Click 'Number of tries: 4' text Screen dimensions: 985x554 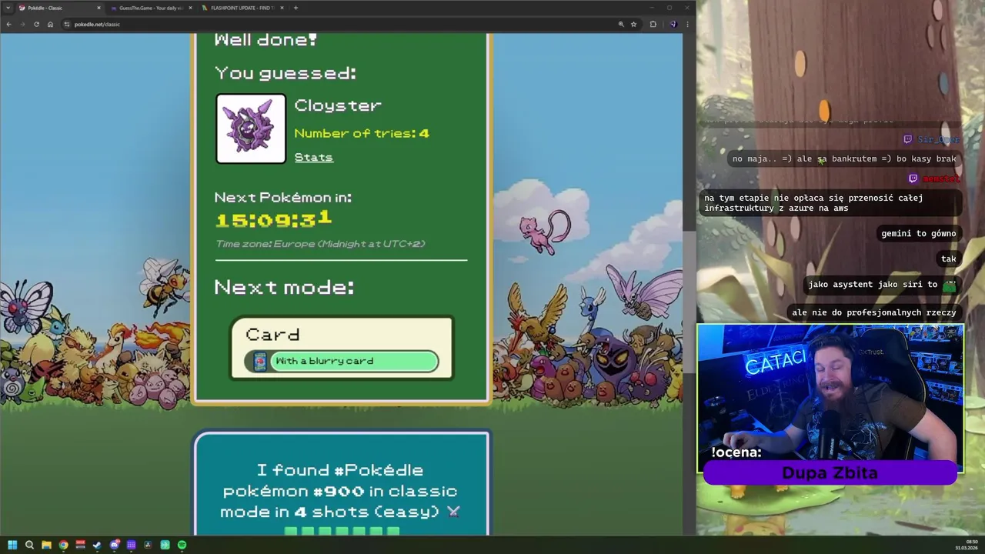(362, 133)
